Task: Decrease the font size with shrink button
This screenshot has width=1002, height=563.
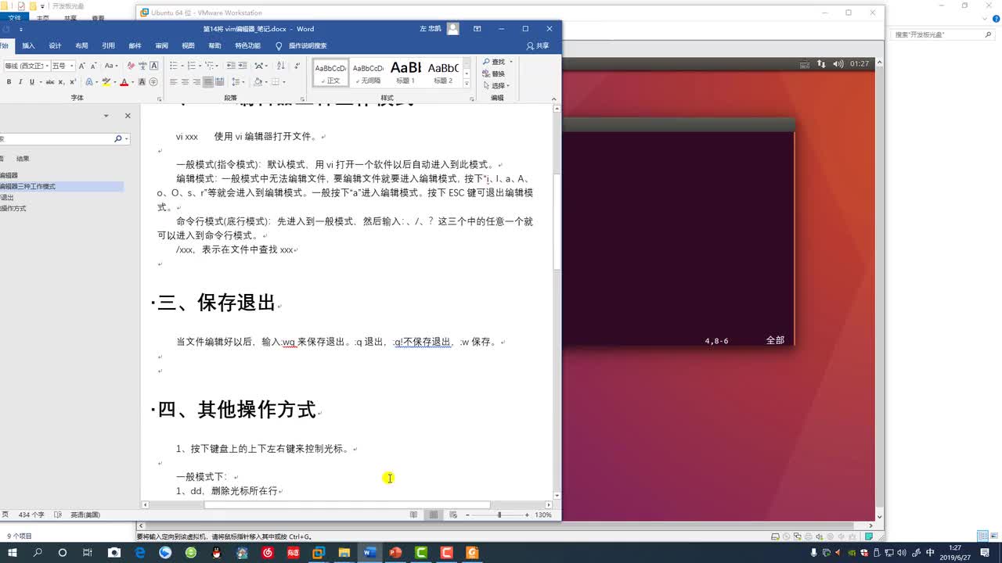Action: 93,66
